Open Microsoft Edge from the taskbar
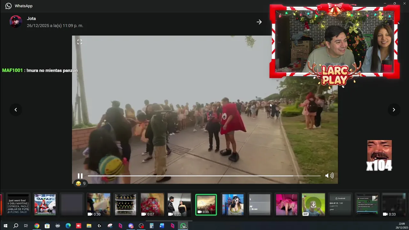Image resolution: width=409 pixels, height=230 pixels. click(x=68, y=226)
